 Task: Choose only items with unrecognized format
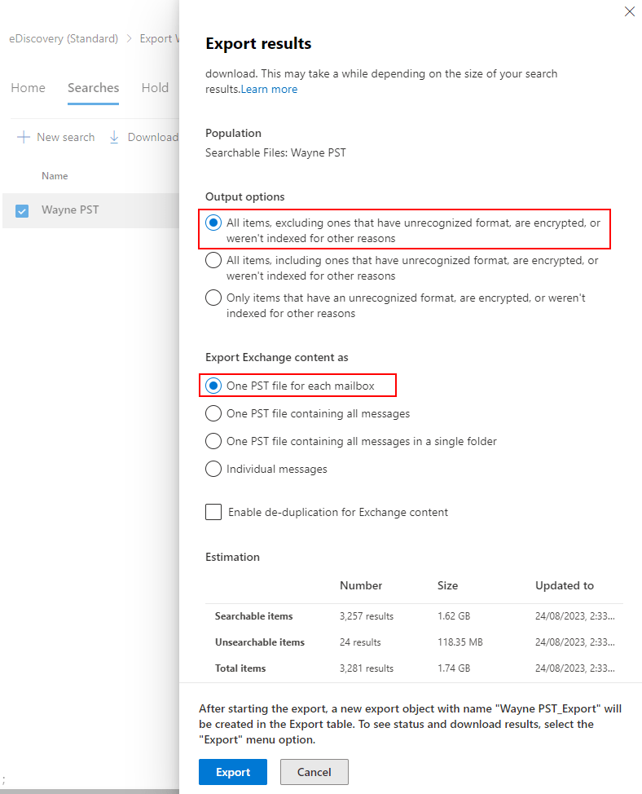213,298
